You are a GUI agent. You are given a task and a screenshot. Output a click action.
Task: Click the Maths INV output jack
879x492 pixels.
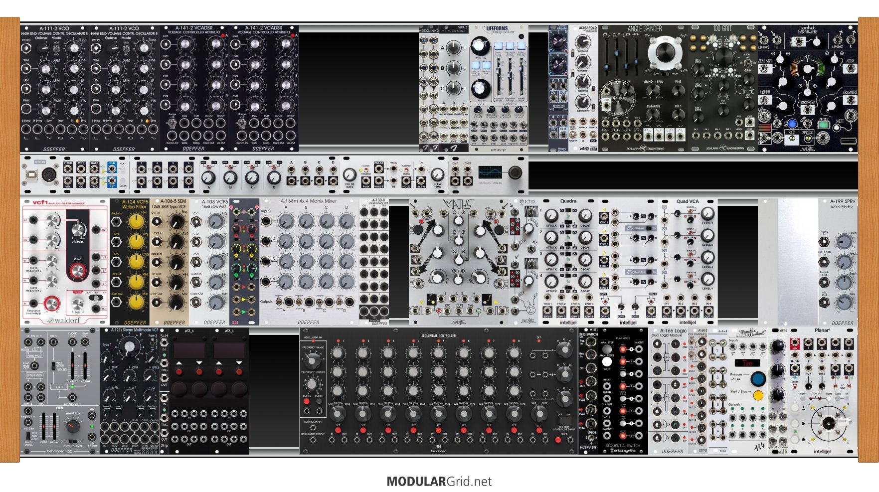coord(470,311)
